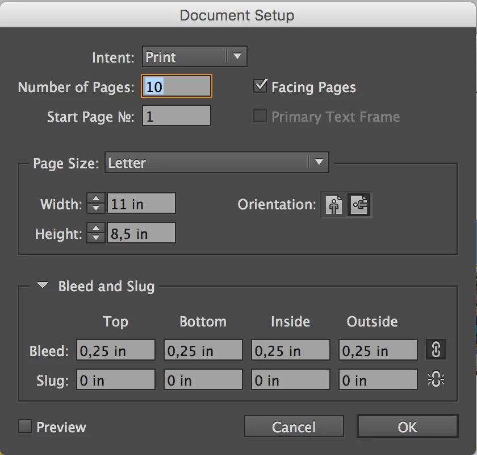
Task: Click the Bleed Inside field
Action: [x=290, y=350]
